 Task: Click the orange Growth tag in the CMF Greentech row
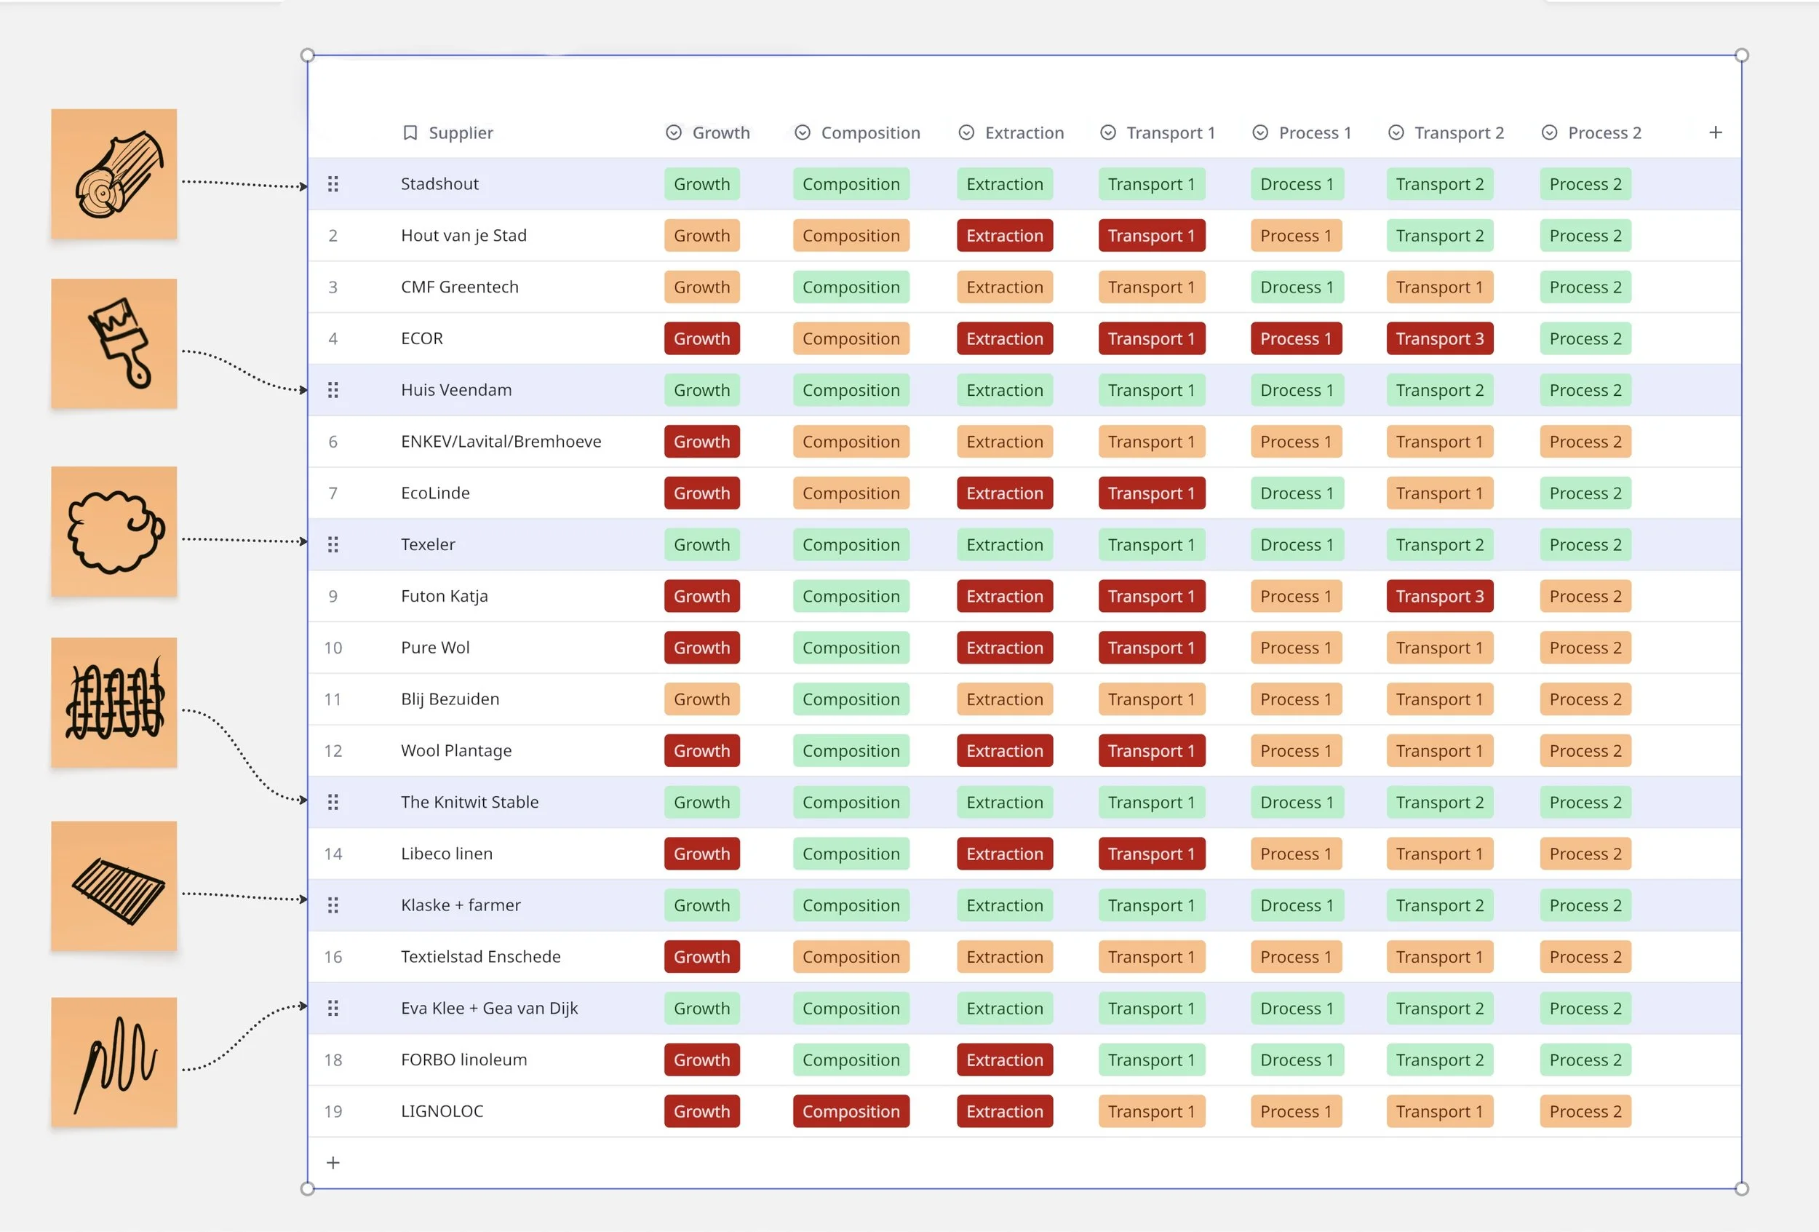coord(701,287)
